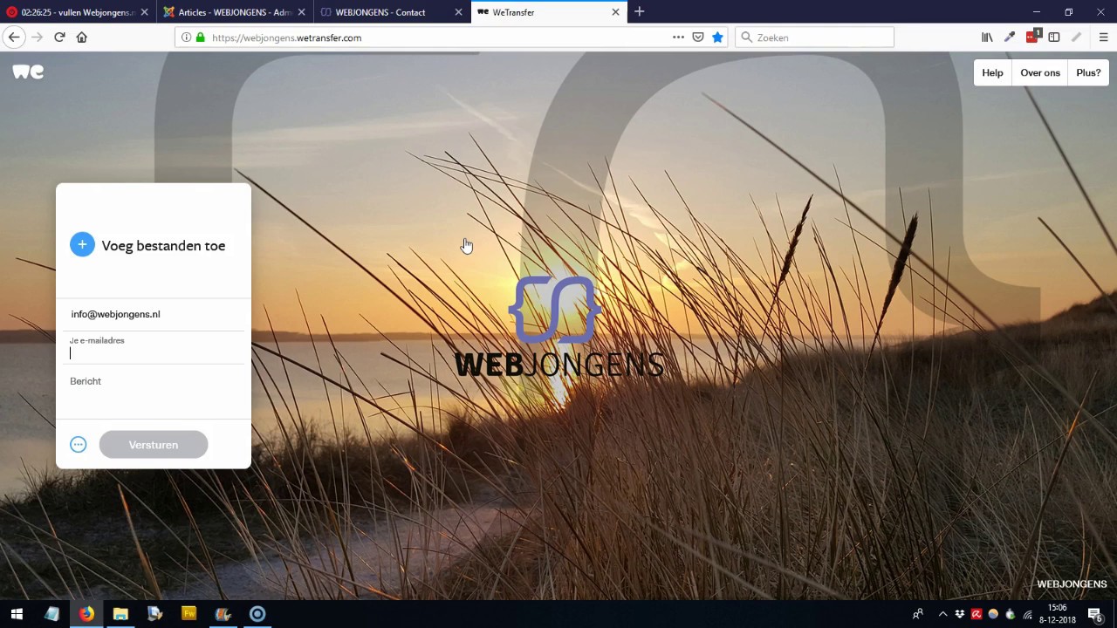Open the Windows notification center
The image size is (1117, 628).
[1095, 614]
